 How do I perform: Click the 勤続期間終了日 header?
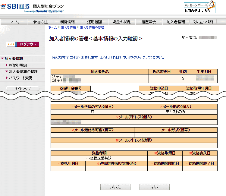(x=200, y=163)
